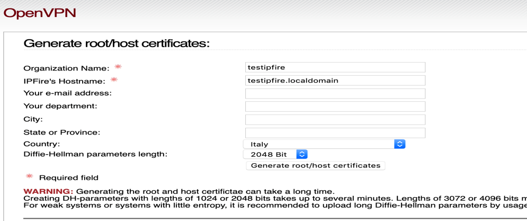
Task: Open the Country dropdown showing Italy
Action: click(324, 144)
